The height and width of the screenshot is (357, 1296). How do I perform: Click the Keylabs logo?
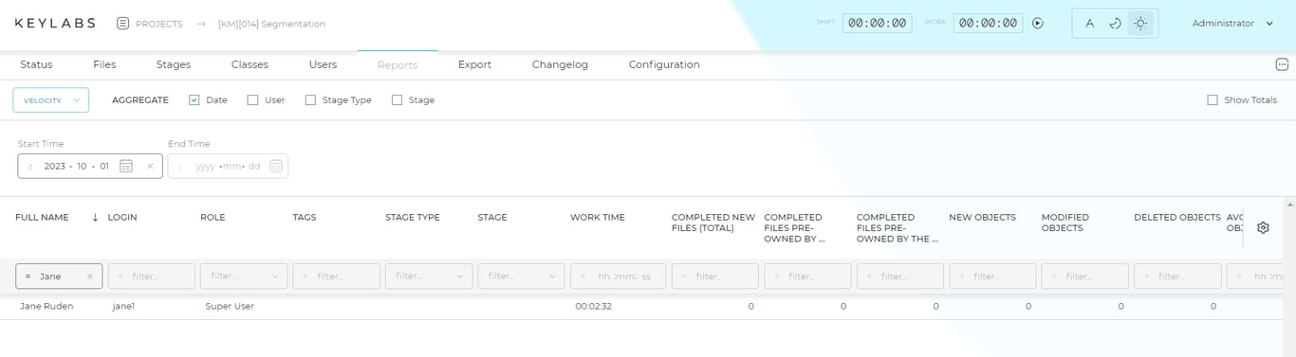55,23
